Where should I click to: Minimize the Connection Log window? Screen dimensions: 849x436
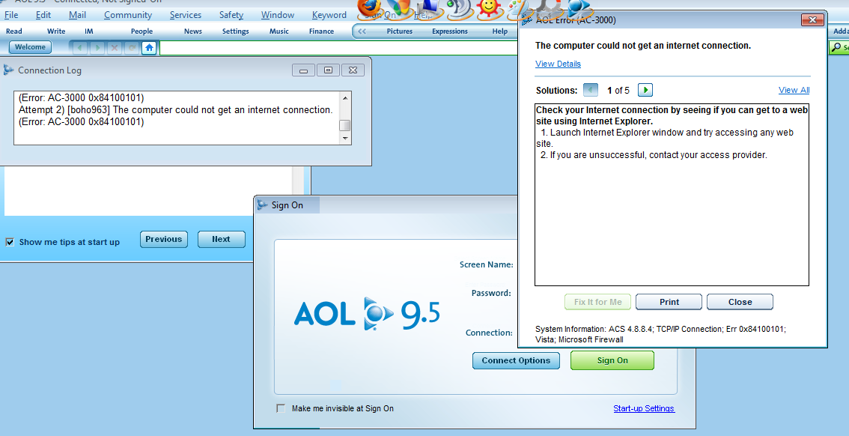tap(303, 70)
